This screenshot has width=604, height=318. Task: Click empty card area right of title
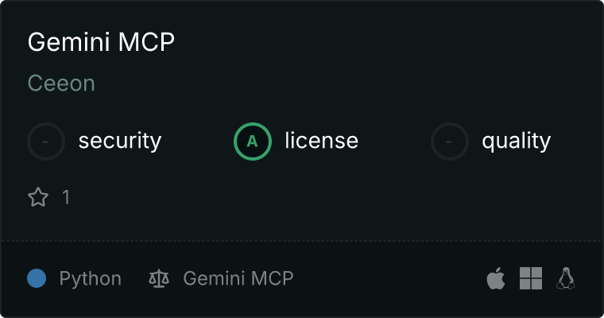pos(385,41)
